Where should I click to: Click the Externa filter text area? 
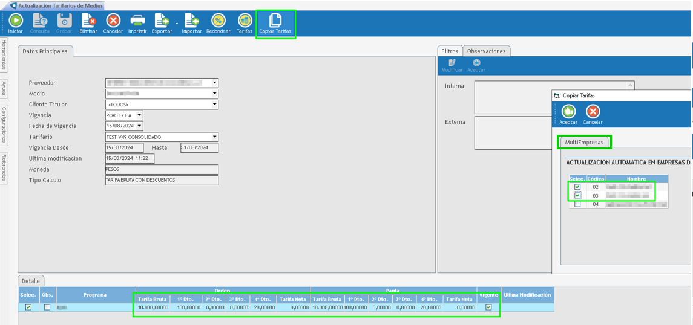point(513,133)
